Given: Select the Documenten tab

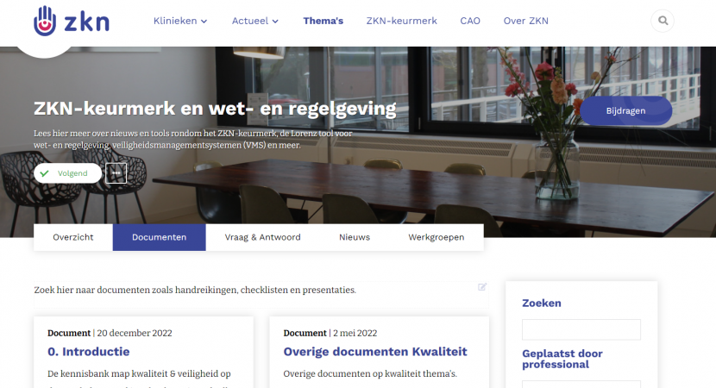Looking at the screenshot, I should pyautogui.click(x=159, y=237).
